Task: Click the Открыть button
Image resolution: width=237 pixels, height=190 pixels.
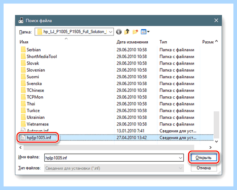Action: pos(203,158)
